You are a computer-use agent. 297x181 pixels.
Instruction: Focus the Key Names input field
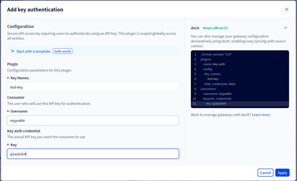(93, 87)
